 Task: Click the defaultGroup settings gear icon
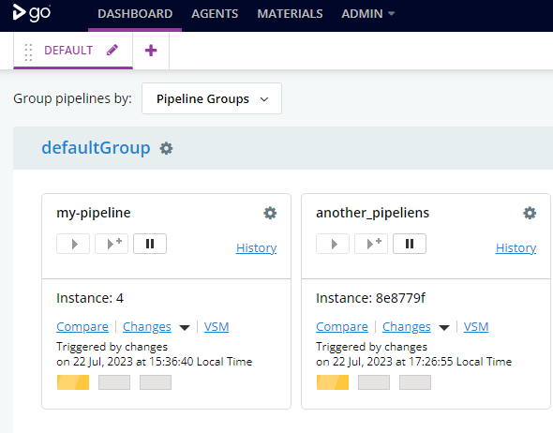166,148
